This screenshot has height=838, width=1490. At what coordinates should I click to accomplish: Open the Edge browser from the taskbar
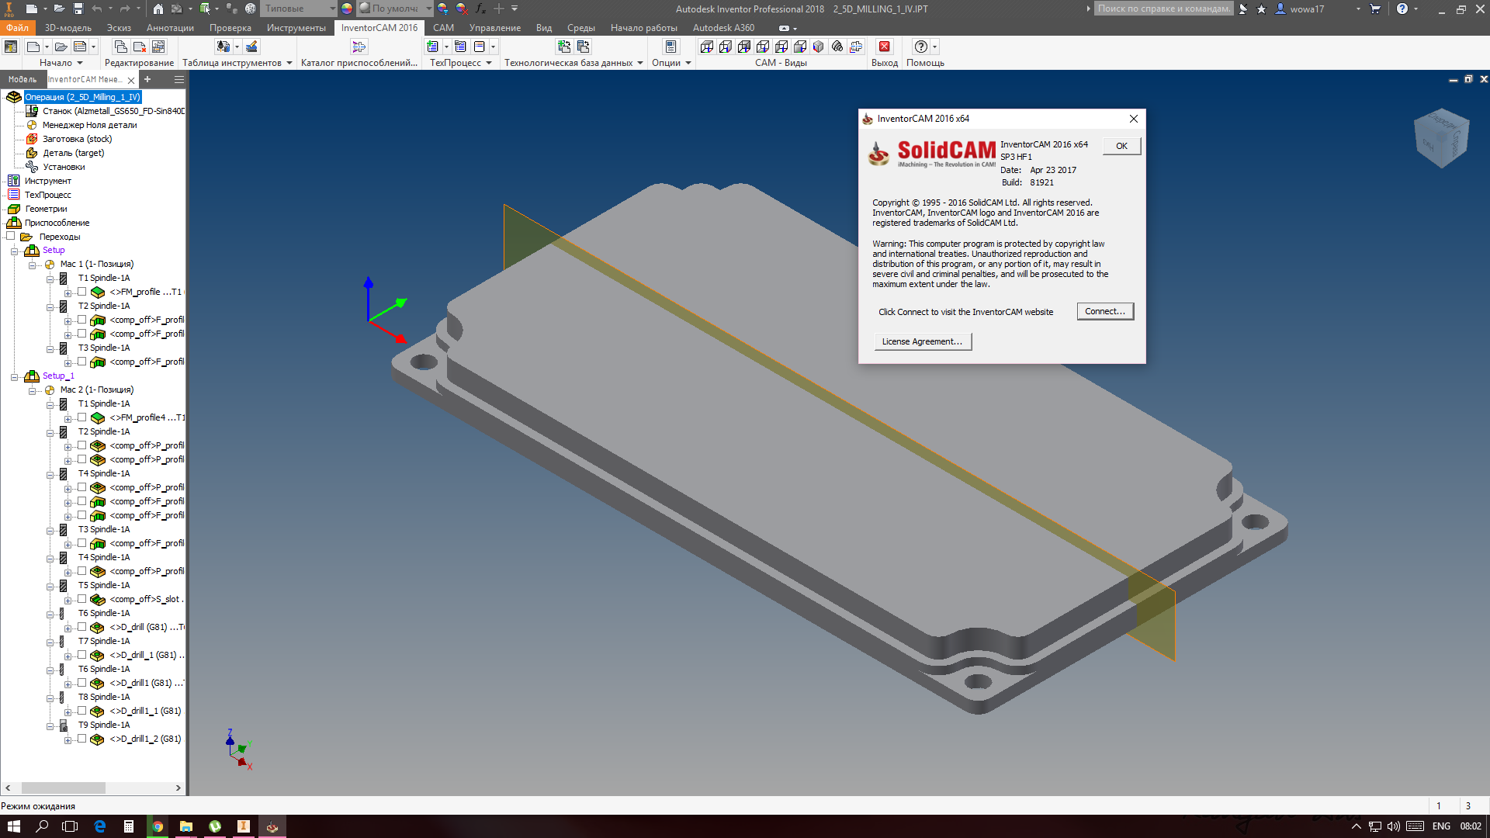pos(99,826)
